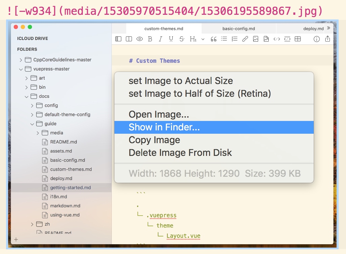
Task: Expand the art folder
Action: click(x=27, y=78)
